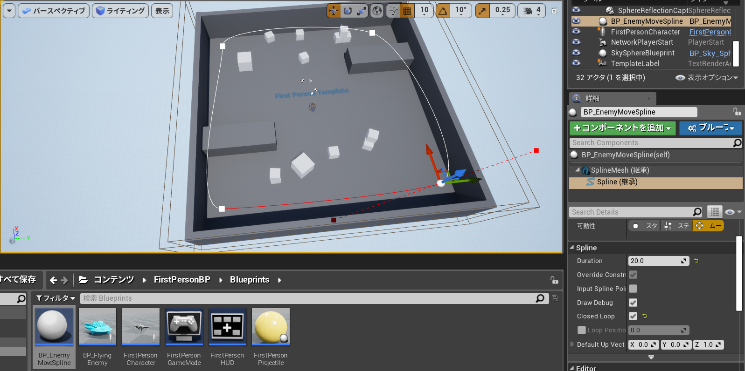Select the rotate transform tool

coord(348,11)
